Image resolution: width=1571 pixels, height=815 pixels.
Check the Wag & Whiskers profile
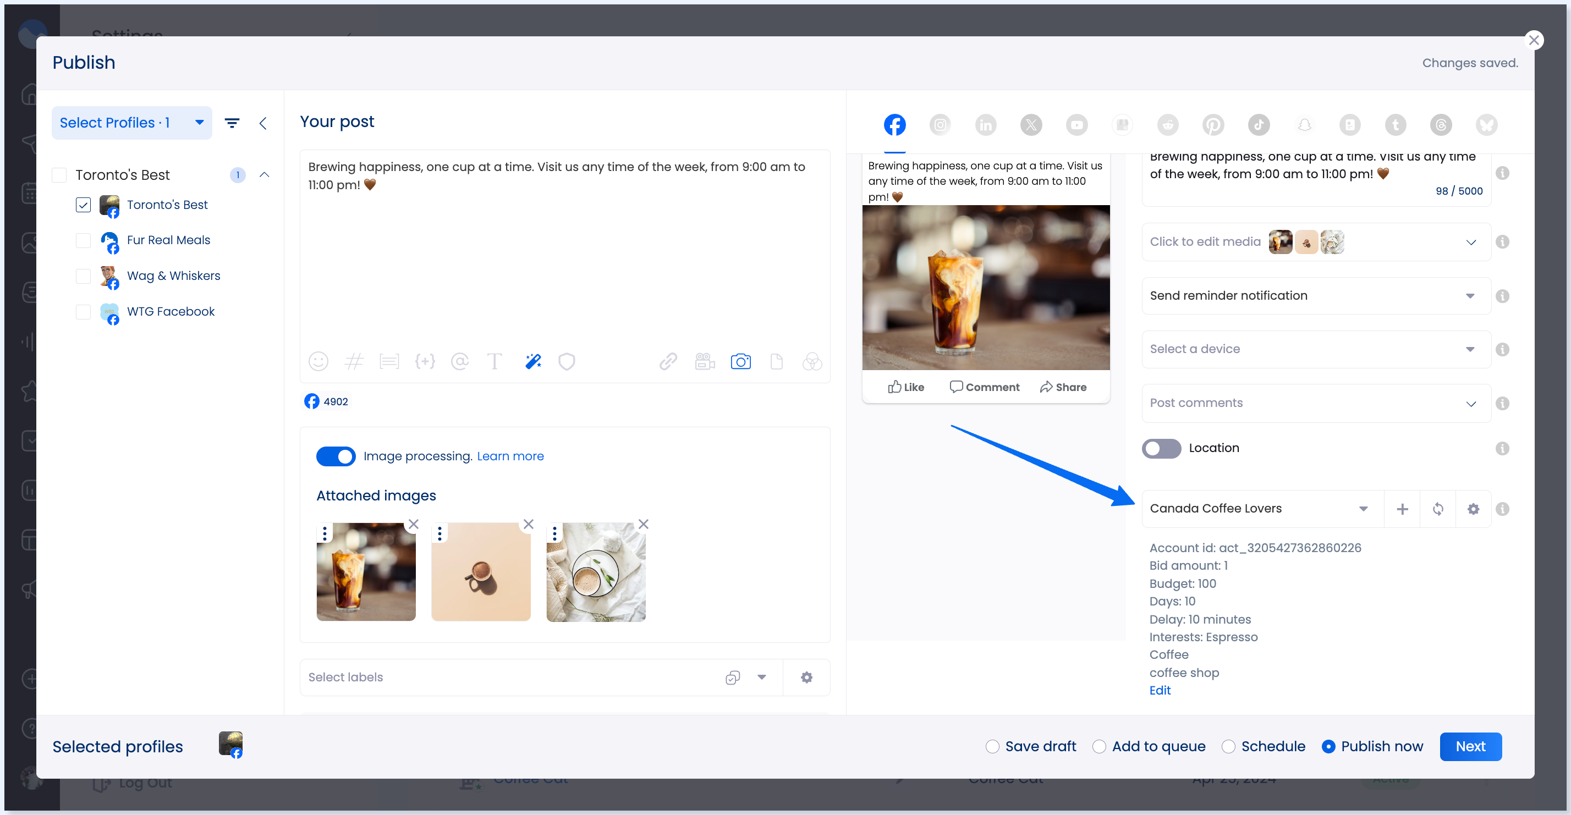click(83, 276)
